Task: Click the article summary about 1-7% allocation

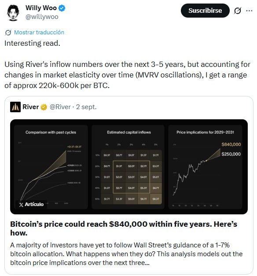Action: (x=126, y=254)
